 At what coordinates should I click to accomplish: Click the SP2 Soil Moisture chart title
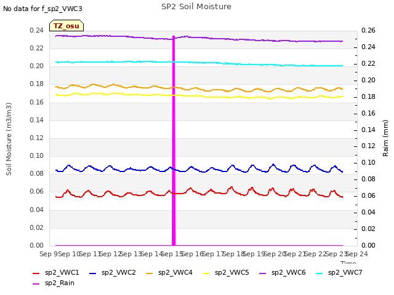point(196,7)
